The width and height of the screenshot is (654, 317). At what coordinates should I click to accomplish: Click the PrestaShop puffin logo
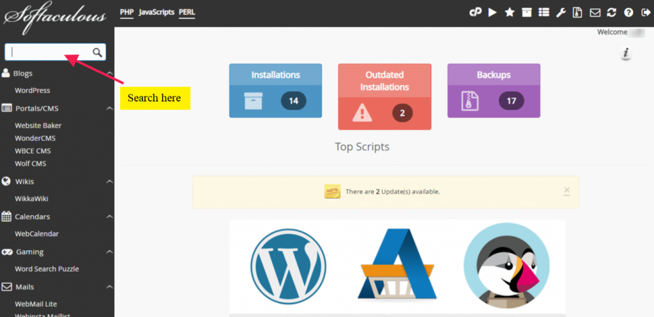[x=506, y=265]
